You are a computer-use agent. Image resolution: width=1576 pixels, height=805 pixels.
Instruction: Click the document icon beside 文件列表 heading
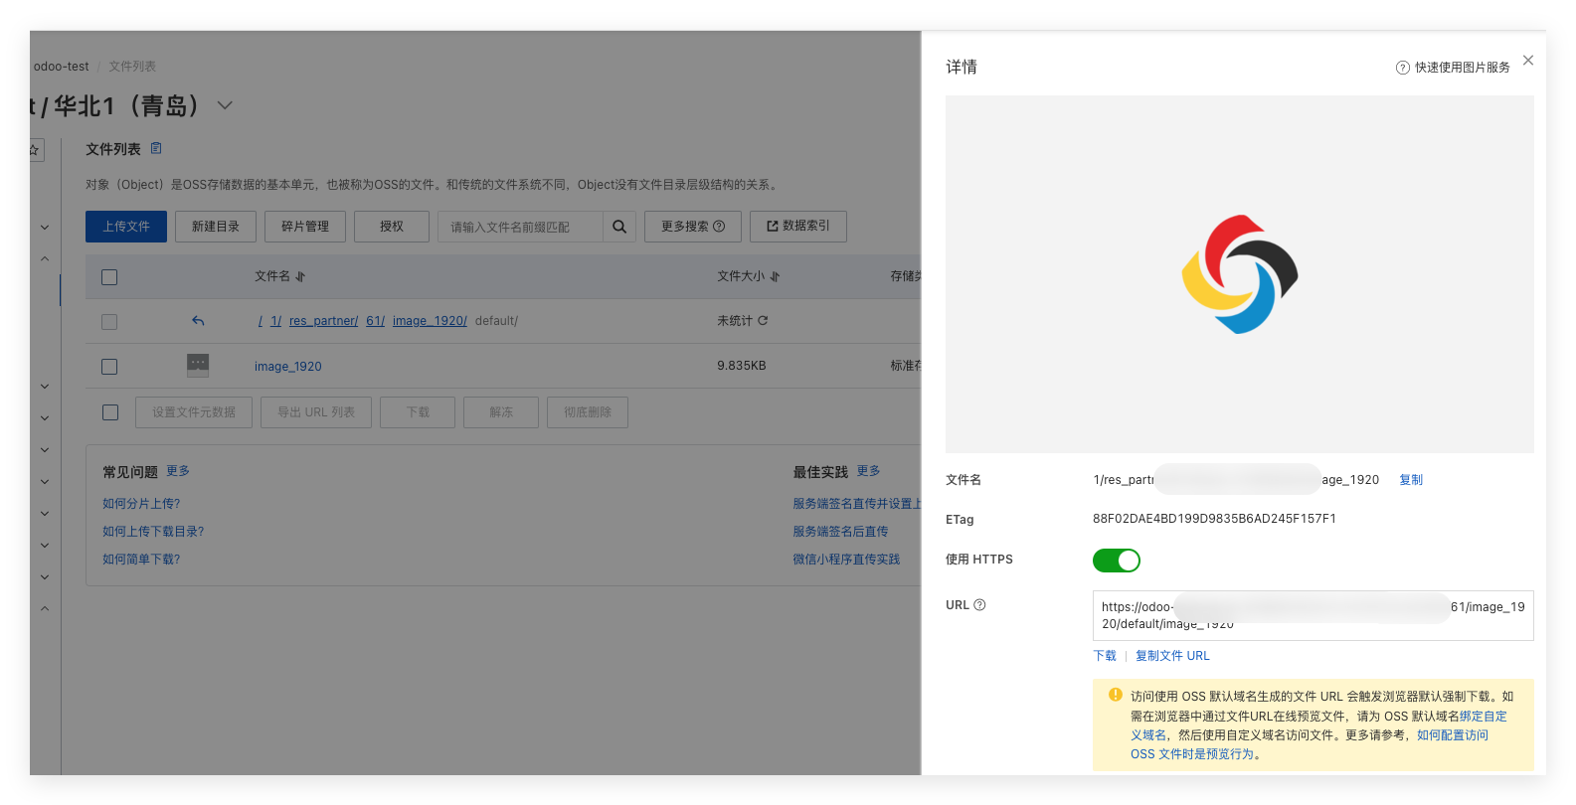coord(156,148)
